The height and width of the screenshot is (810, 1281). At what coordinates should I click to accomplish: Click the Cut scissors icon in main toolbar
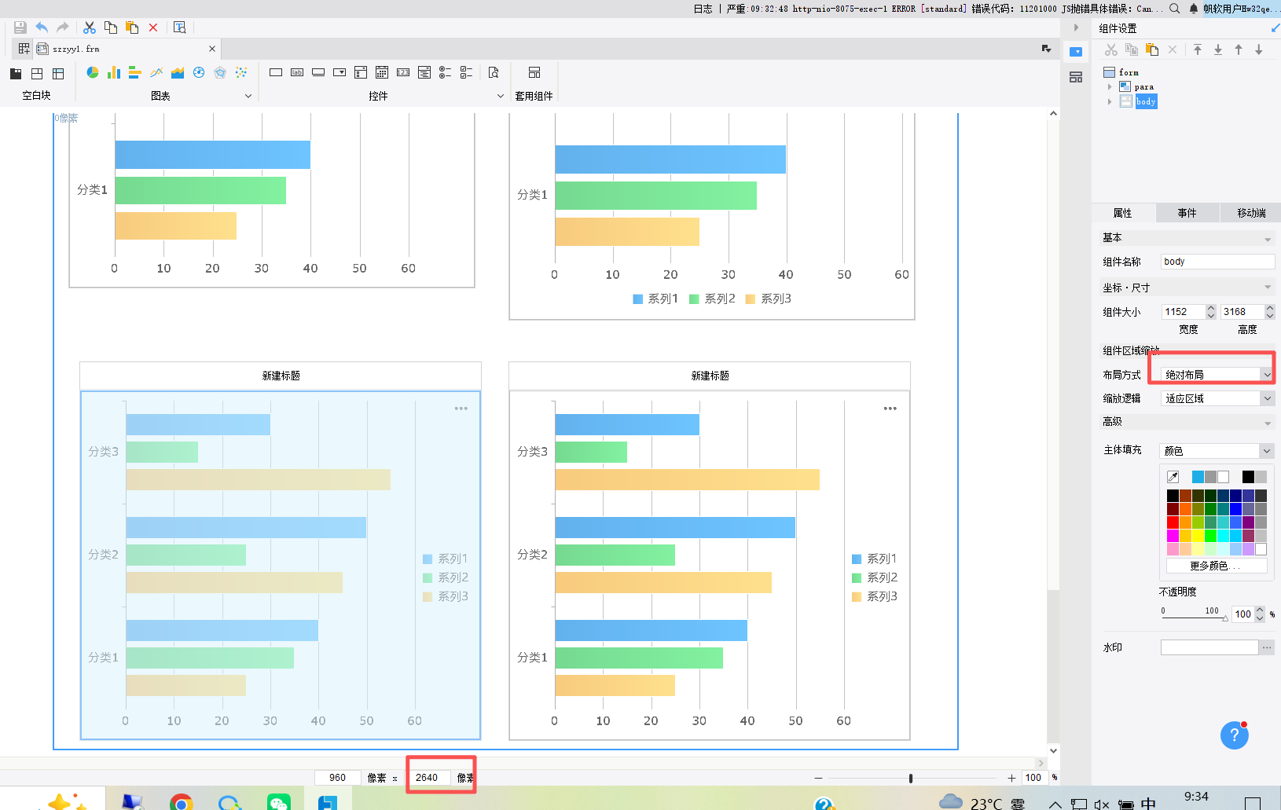[x=90, y=27]
